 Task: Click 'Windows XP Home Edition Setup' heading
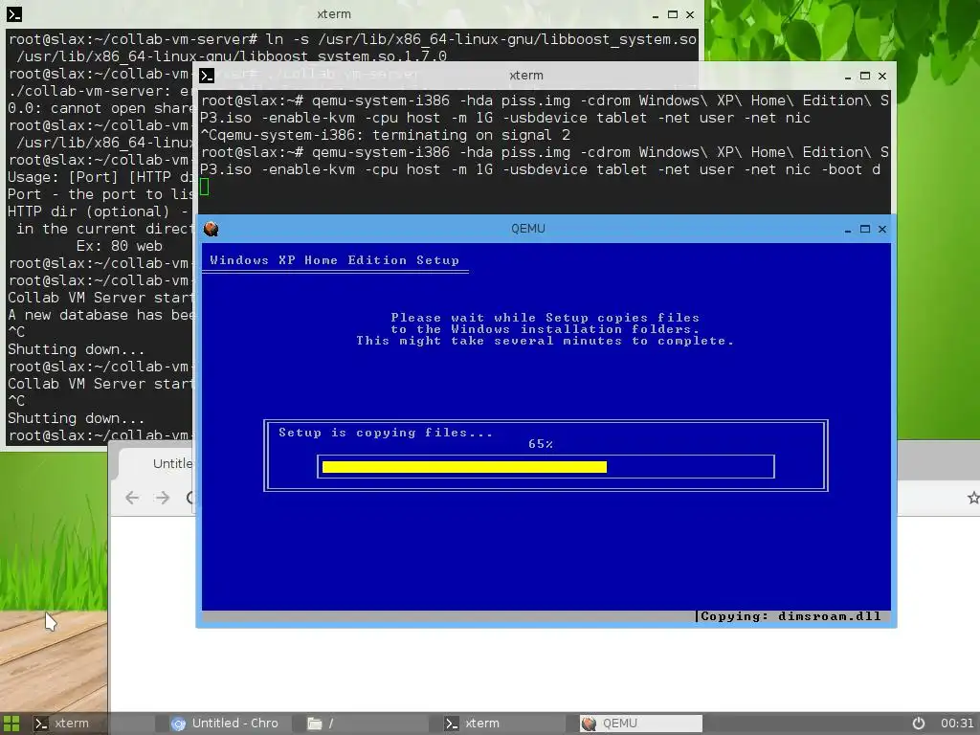pos(334,260)
